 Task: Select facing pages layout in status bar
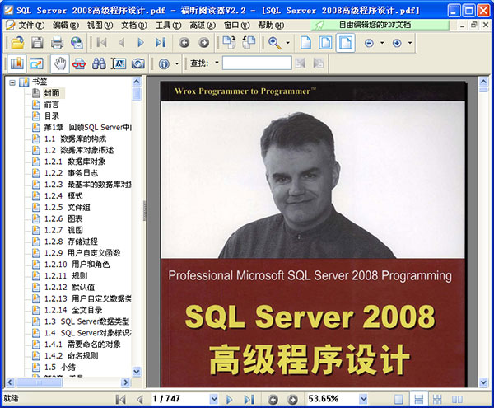457,400
